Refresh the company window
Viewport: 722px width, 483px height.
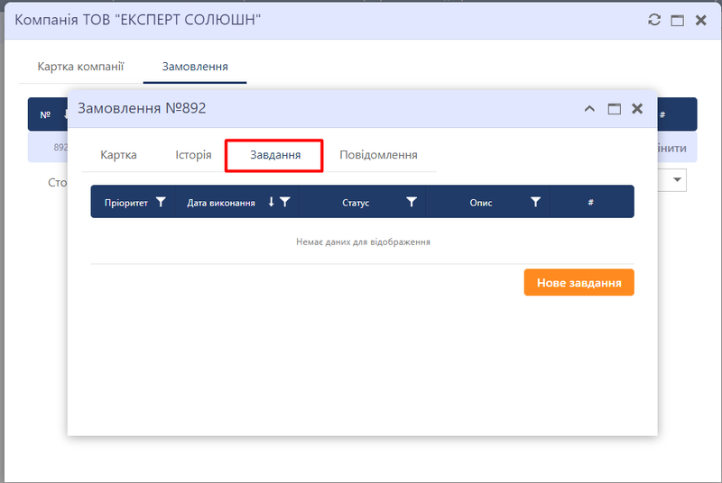(x=656, y=20)
